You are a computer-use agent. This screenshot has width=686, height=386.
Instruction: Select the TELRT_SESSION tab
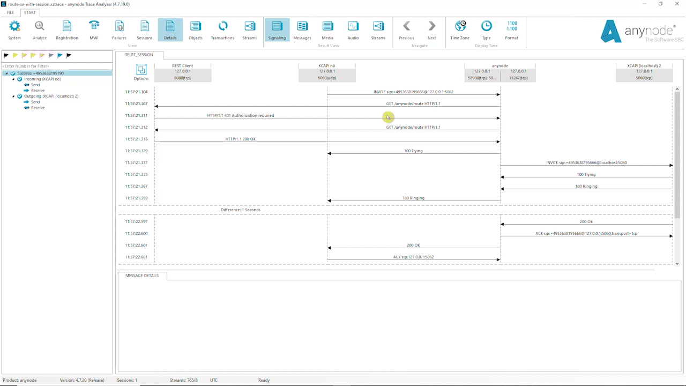click(x=139, y=55)
